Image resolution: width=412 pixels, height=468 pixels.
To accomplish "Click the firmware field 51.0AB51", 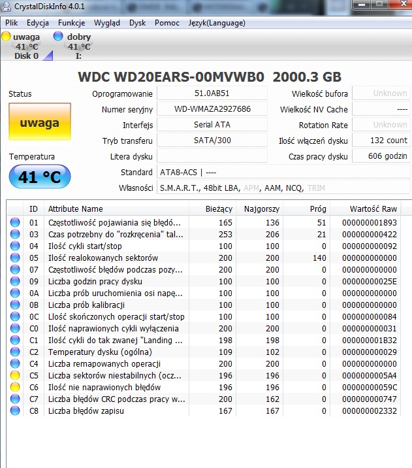I will point(212,93).
